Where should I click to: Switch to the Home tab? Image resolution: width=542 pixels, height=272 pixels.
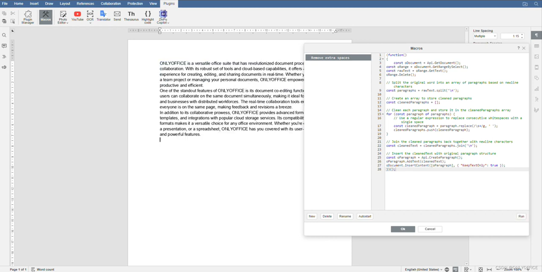pos(19,4)
